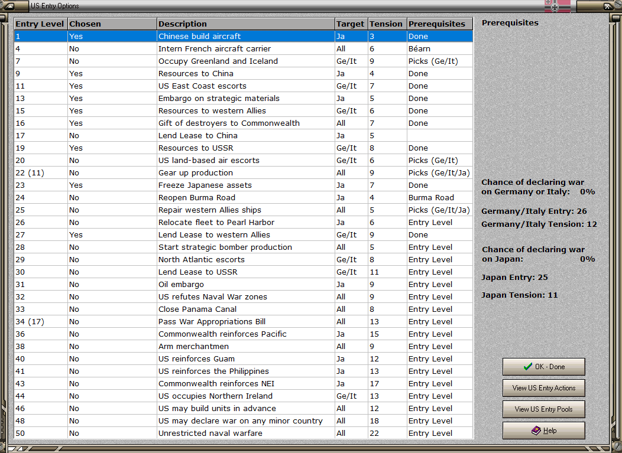
Task: Select US refutes Naval War zones
Action: click(x=244, y=297)
